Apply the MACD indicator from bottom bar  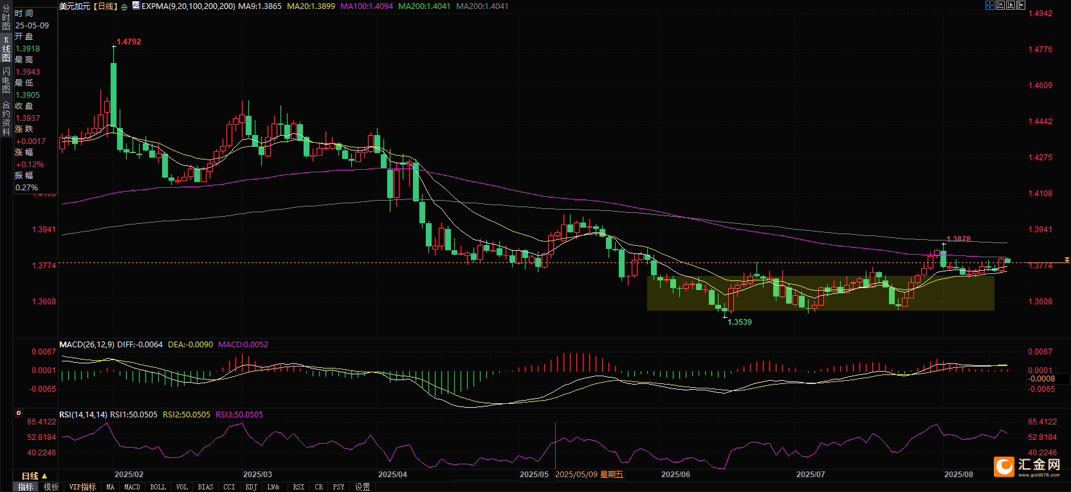pyautogui.click(x=133, y=487)
